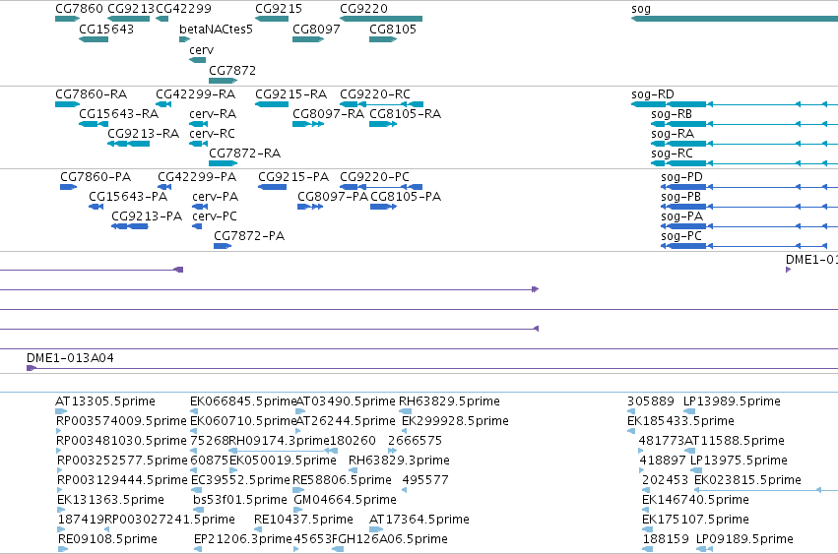Viewport: 838px width, 554px height.
Task: Open EST AT13305.5prime
Action: pos(105,401)
